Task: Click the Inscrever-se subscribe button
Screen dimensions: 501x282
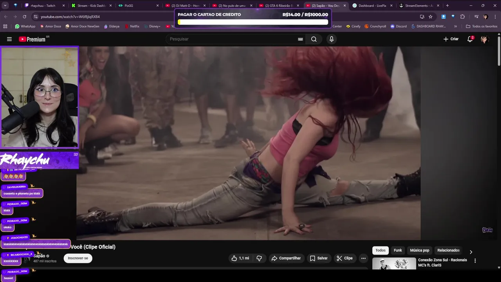Action: tap(78, 258)
